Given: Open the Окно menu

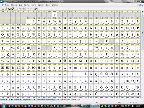Looking at the screenshot, I should pos(48,5).
